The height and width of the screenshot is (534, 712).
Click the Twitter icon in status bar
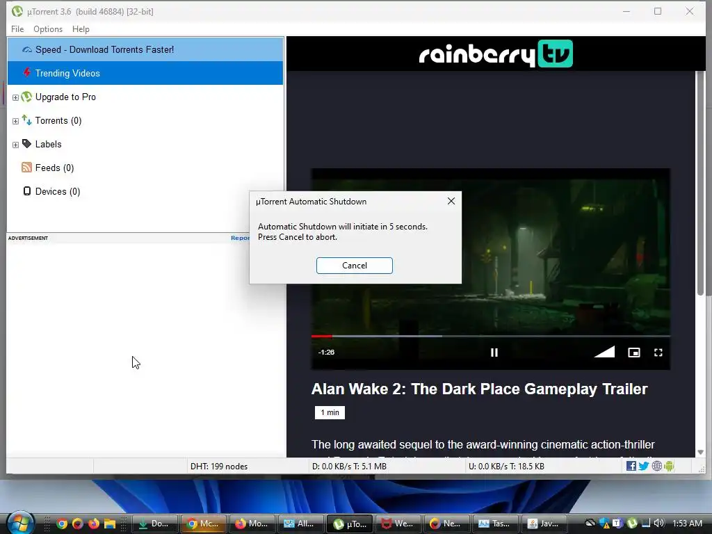(643, 466)
